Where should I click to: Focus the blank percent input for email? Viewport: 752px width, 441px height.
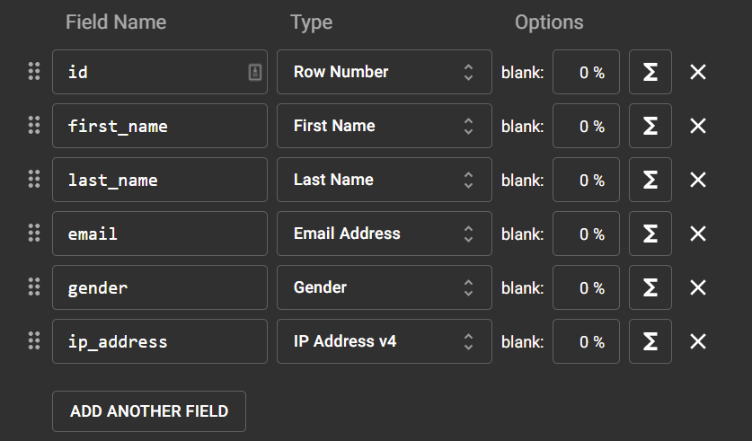tap(586, 234)
